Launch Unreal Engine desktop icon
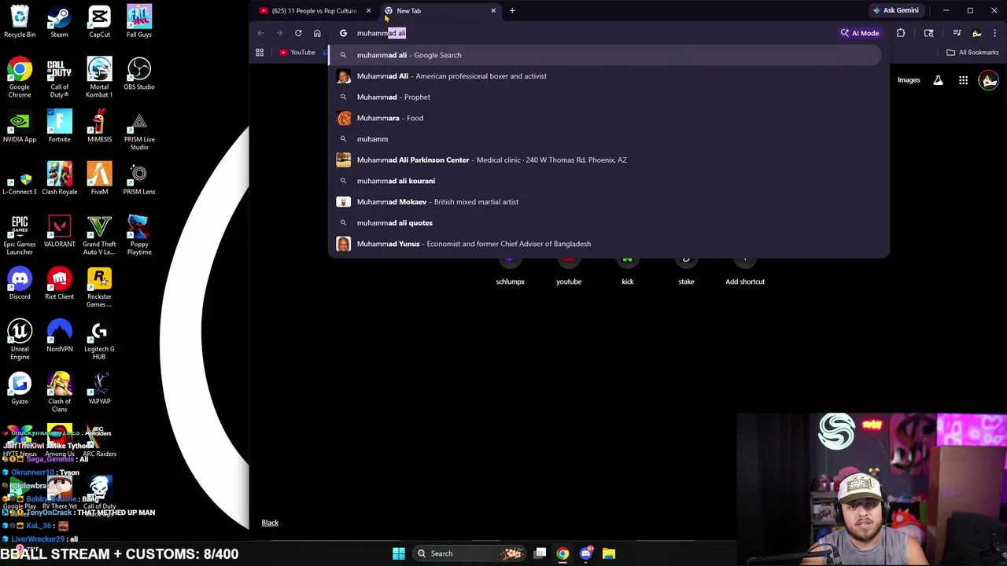This screenshot has width=1007, height=566. [20, 339]
